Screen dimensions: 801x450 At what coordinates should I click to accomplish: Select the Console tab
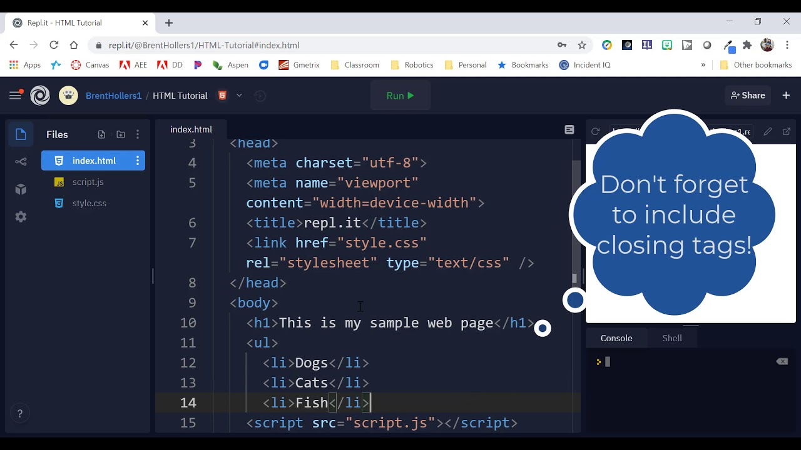click(x=616, y=338)
